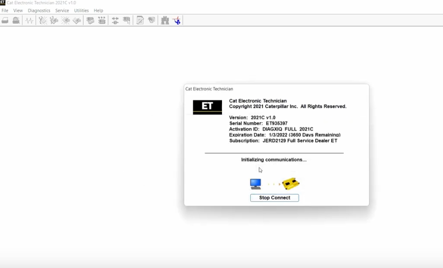This screenshot has height=268, width=443.
Task: Open Logged Diagnostic Codes stethoscope-with-pen icon
Action: pos(54,20)
